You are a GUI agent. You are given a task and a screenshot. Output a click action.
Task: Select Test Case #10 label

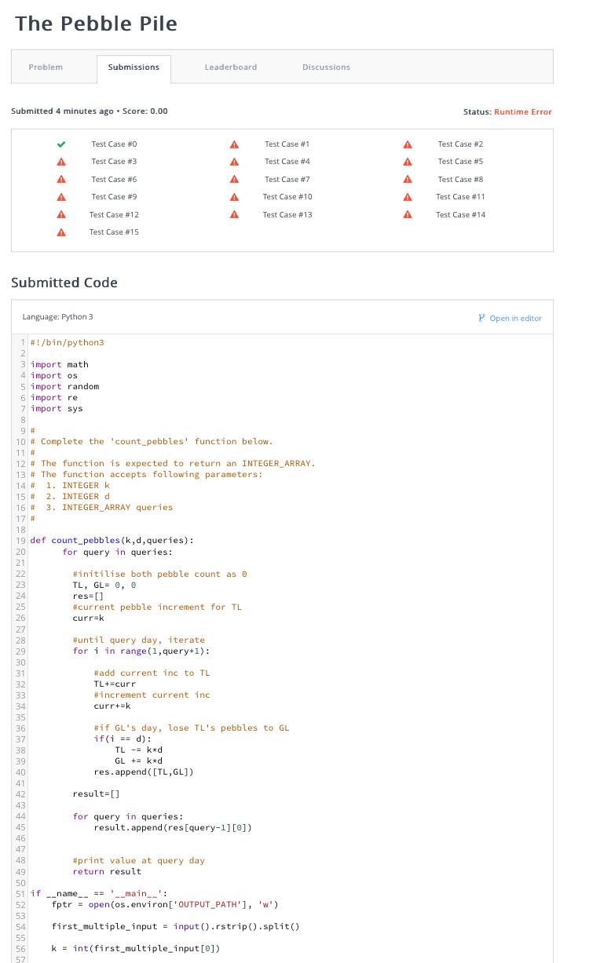[x=287, y=197]
